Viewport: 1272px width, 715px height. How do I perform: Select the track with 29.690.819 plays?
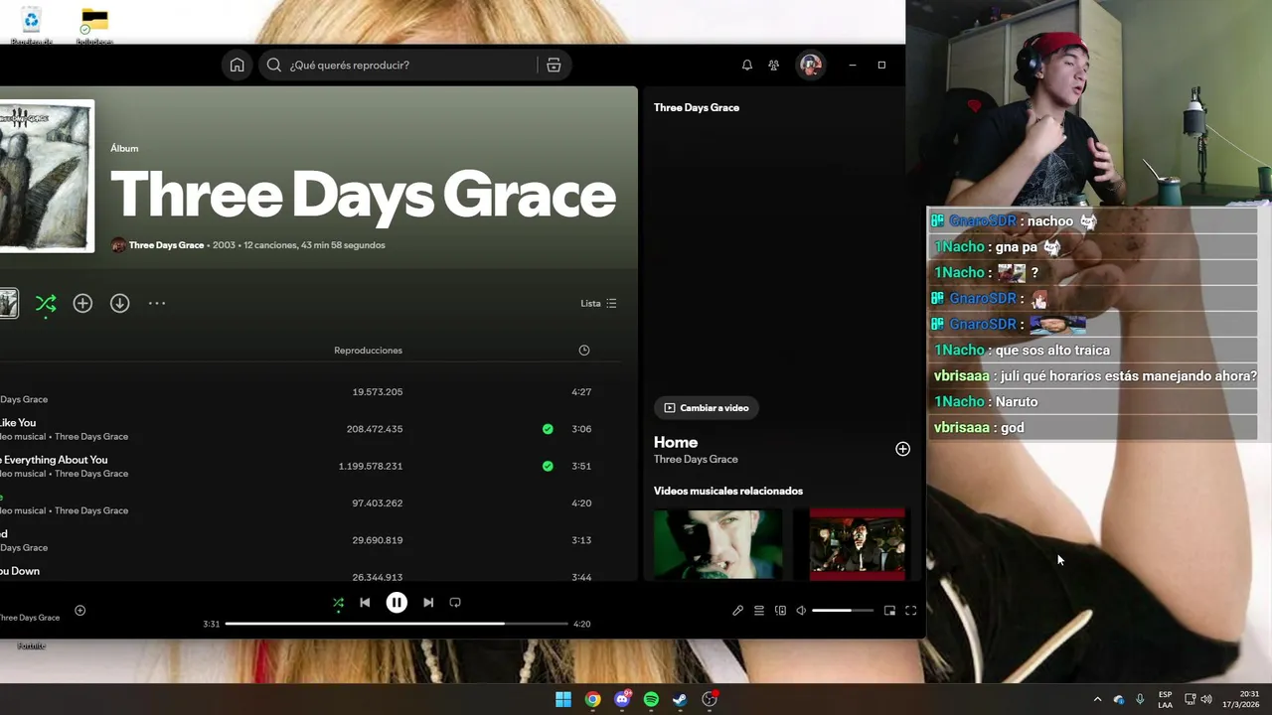tap(310, 540)
